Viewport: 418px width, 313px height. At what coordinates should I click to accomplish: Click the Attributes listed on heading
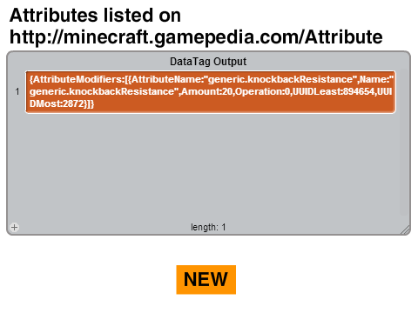[95, 15]
